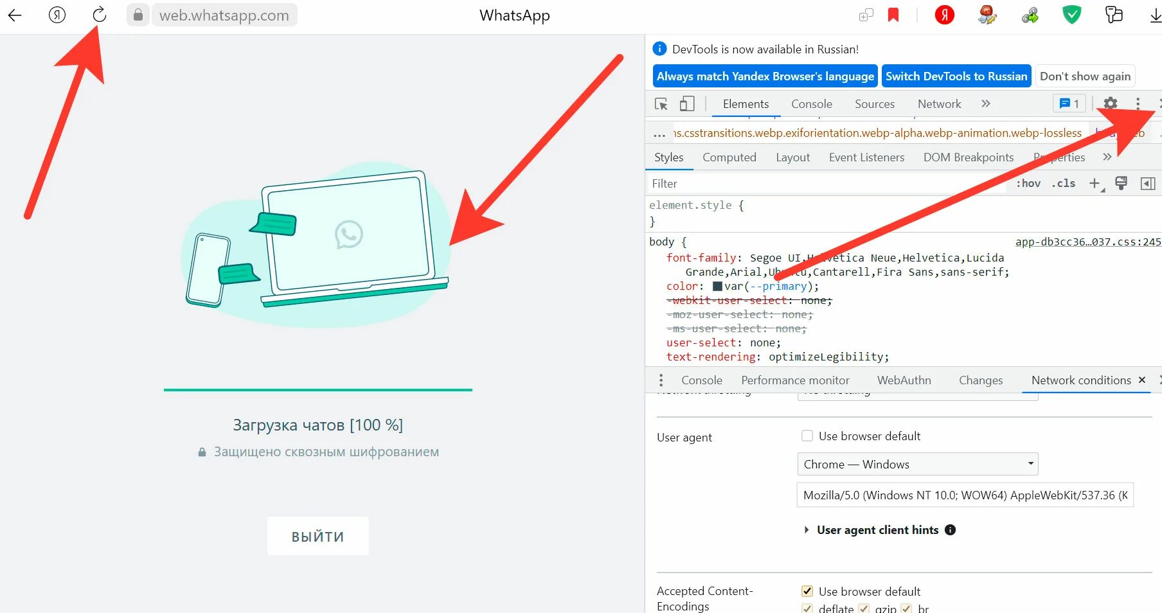Switch to the Elements tab

(746, 104)
